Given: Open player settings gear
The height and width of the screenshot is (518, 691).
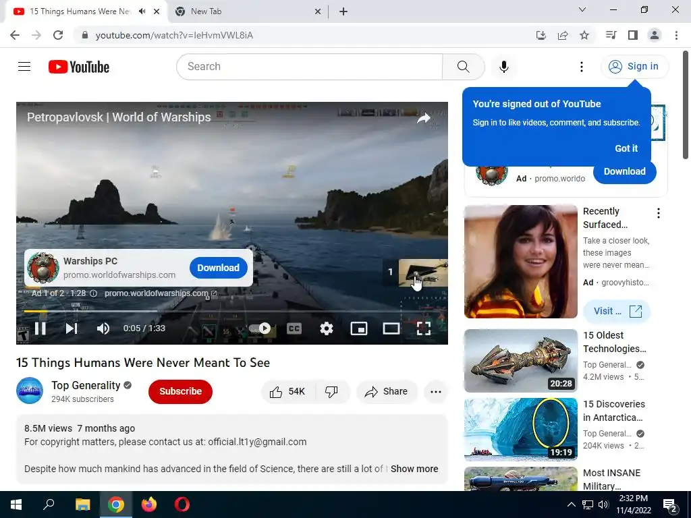Looking at the screenshot, I should (x=327, y=328).
